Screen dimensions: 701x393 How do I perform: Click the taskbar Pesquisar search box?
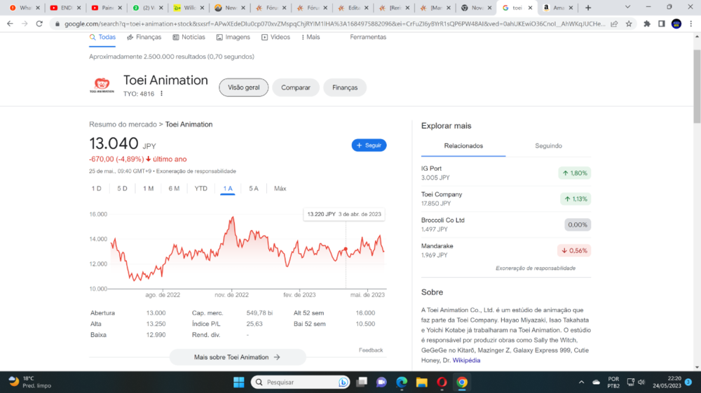pos(299,383)
